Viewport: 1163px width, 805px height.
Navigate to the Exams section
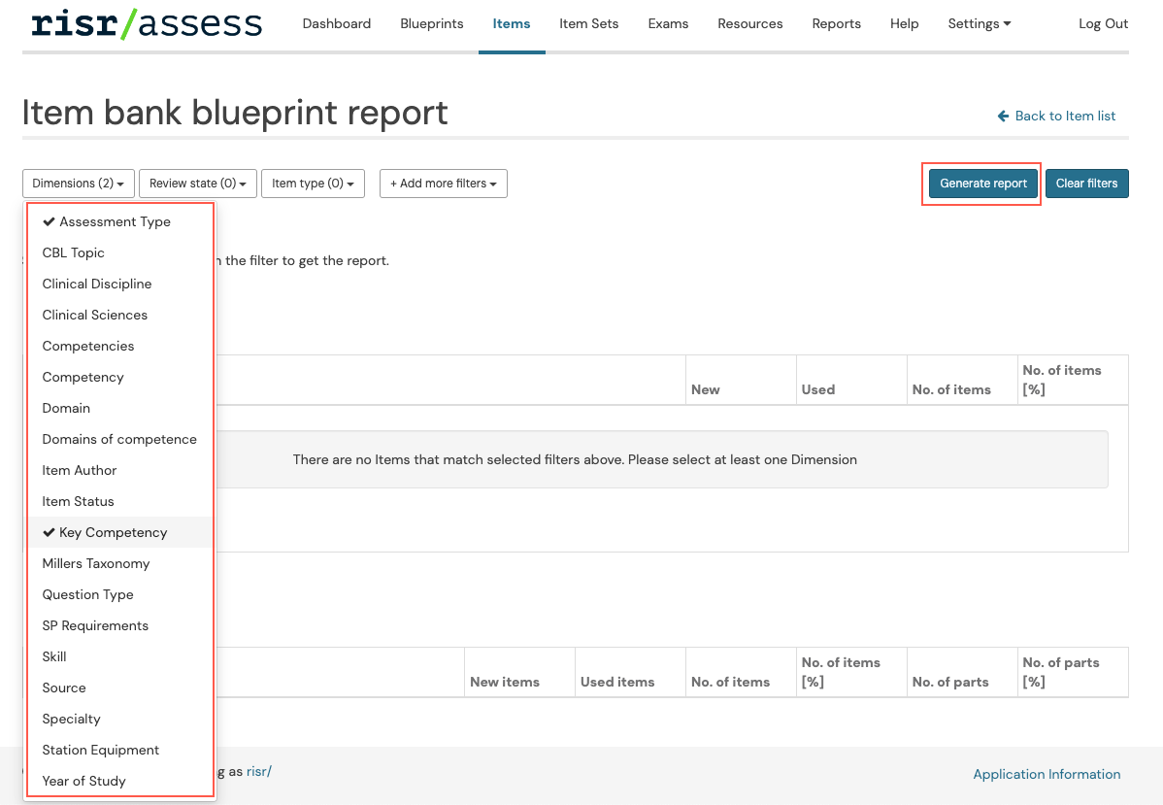pyautogui.click(x=668, y=23)
